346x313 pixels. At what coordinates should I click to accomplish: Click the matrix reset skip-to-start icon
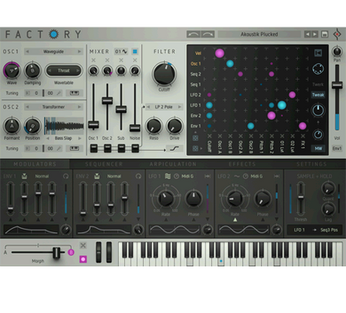pyautogui.click(x=318, y=52)
